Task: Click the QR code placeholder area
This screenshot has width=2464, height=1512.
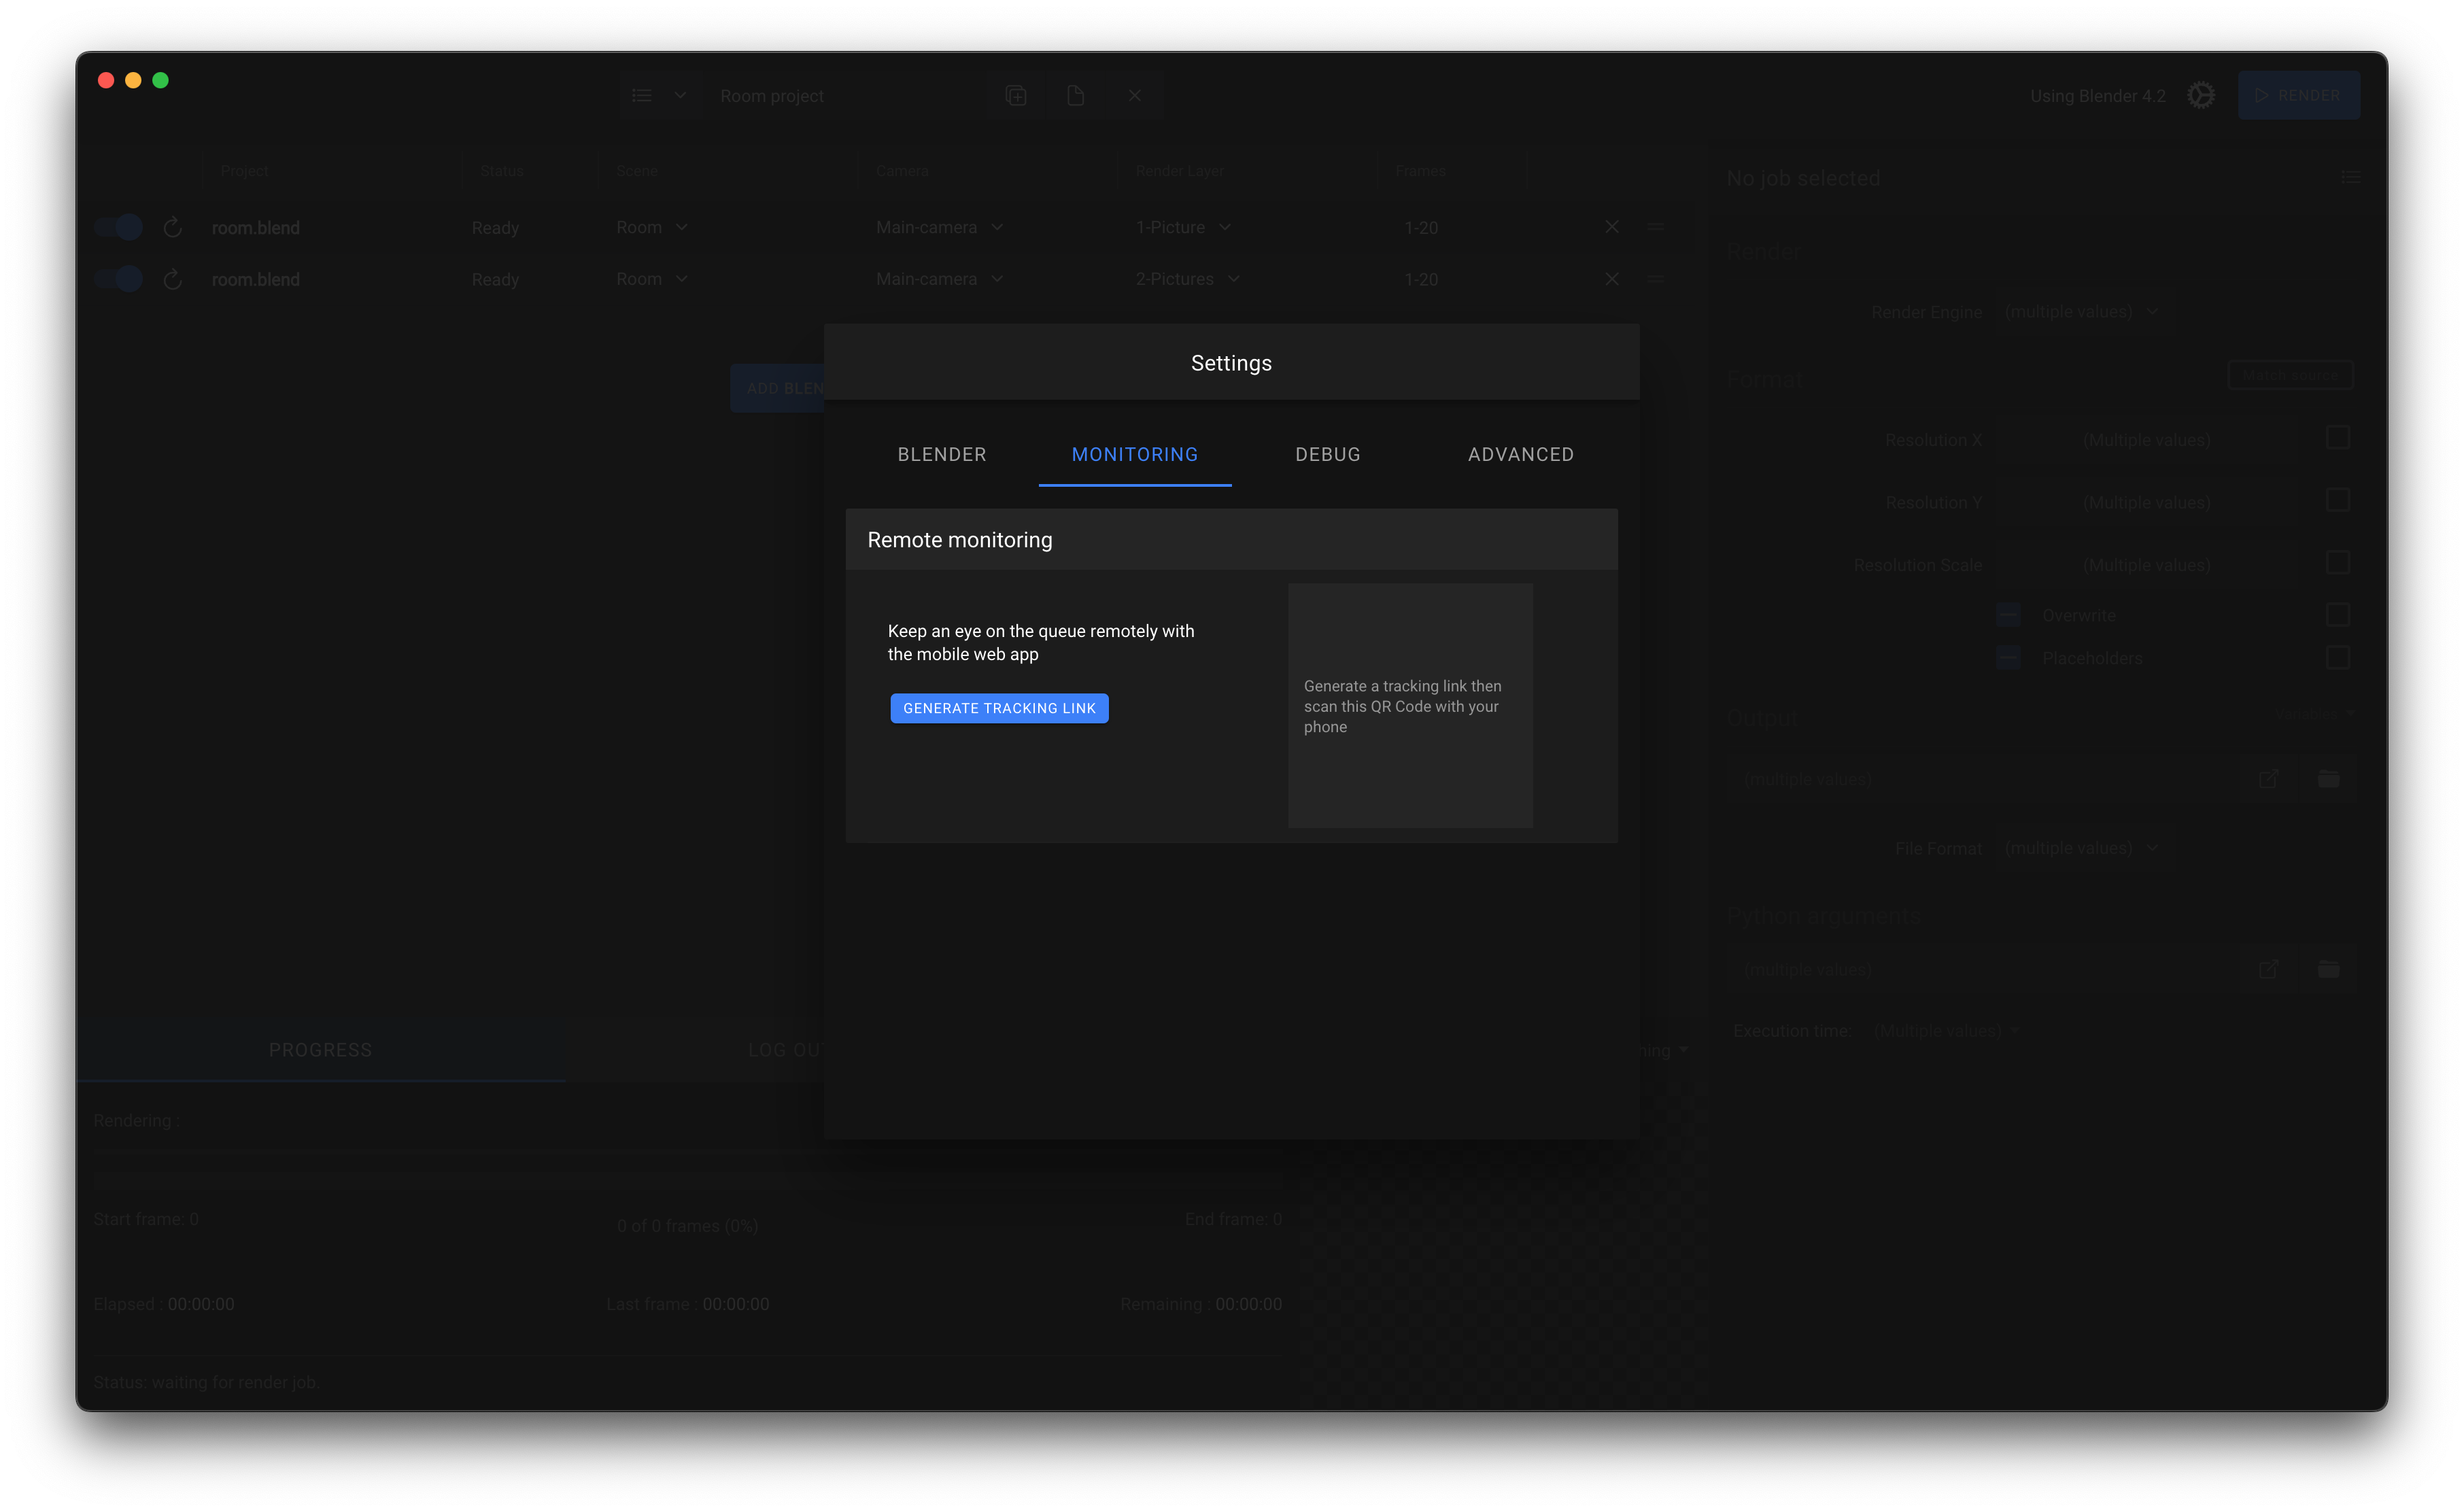Action: (1410, 705)
